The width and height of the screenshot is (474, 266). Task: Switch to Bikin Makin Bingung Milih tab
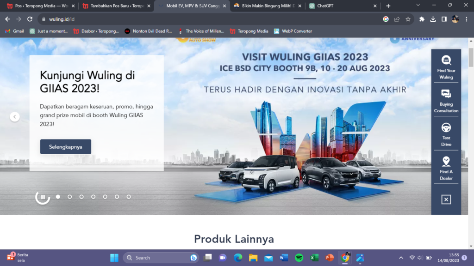(268, 6)
